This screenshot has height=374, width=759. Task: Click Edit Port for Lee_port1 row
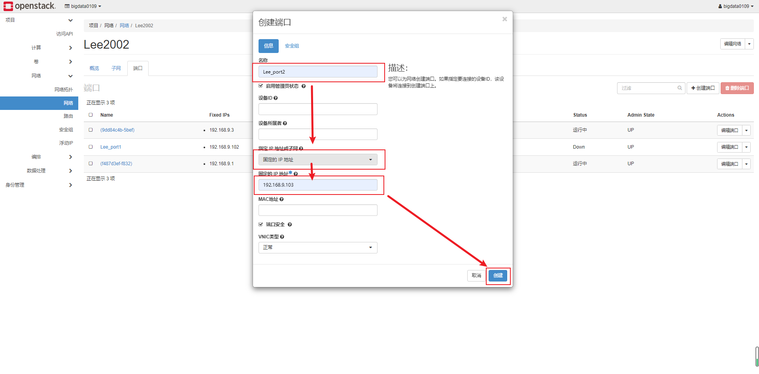tap(729, 147)
